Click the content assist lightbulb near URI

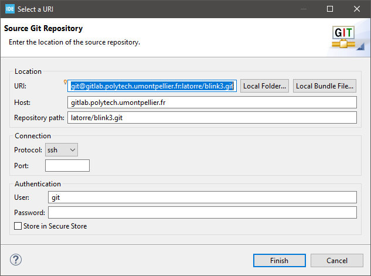tap(65, 82)
